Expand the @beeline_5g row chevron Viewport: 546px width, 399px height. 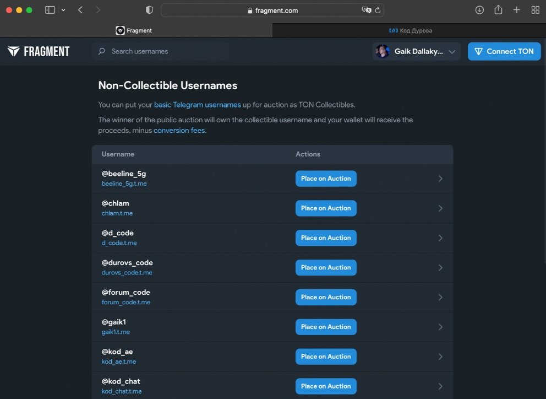point(440,179)
